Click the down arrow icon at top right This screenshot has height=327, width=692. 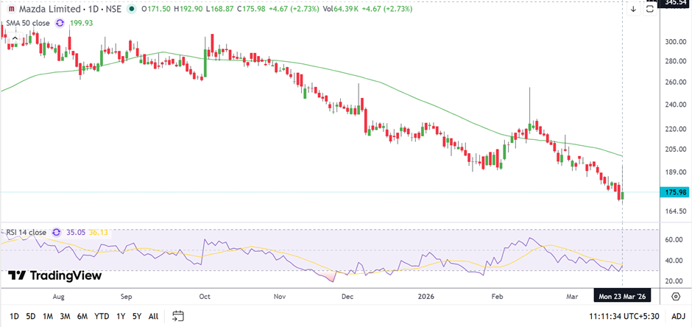click(633, 10)
